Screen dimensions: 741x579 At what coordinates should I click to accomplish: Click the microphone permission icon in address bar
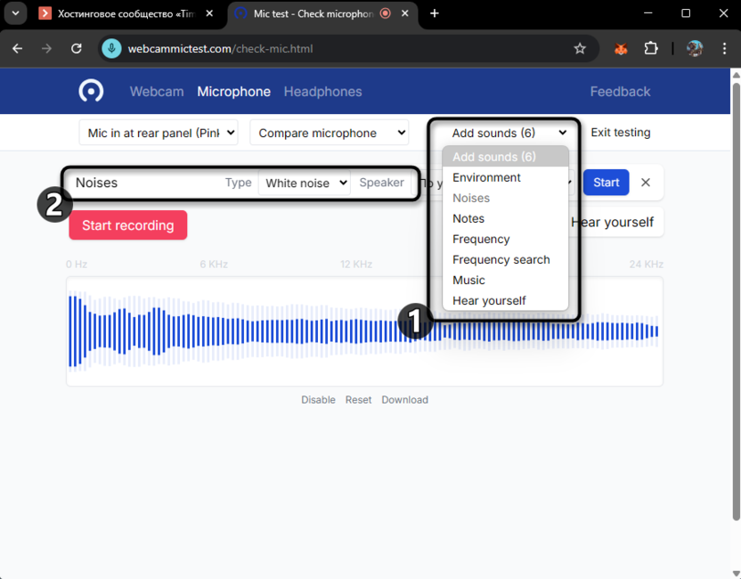[x=111, y=49]
